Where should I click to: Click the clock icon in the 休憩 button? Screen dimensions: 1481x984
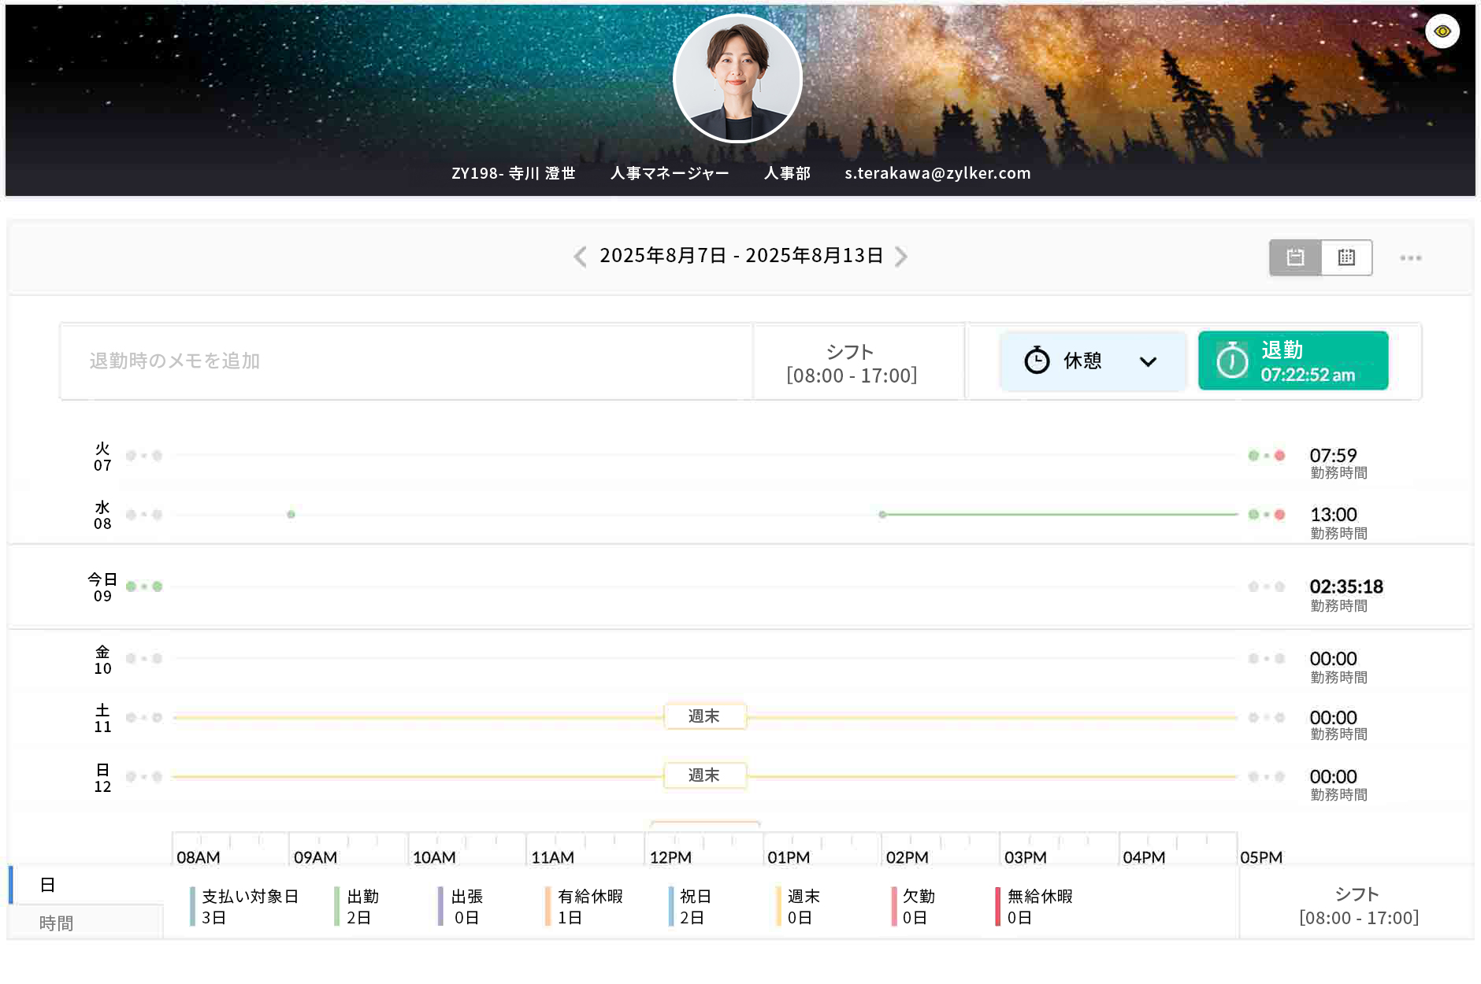pyautogui.click(x=1037, y=361)
